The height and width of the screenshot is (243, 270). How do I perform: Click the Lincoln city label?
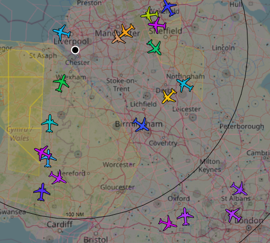click(x=223, y=48)
